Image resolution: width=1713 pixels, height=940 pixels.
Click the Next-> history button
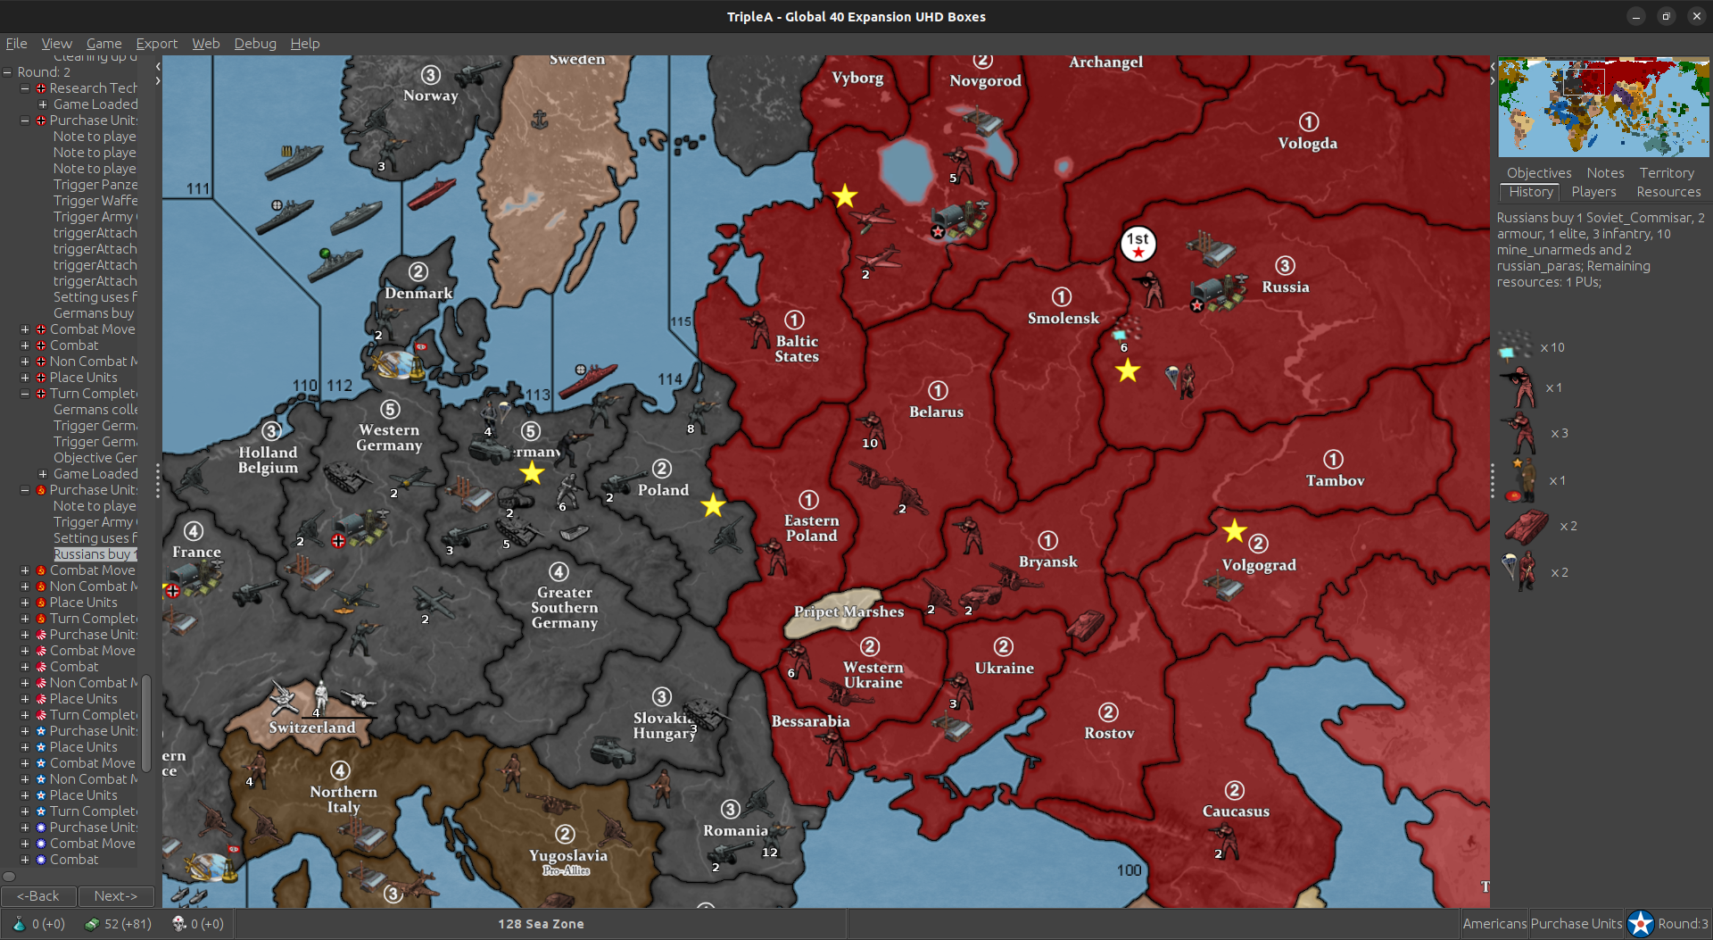point(116,895)
